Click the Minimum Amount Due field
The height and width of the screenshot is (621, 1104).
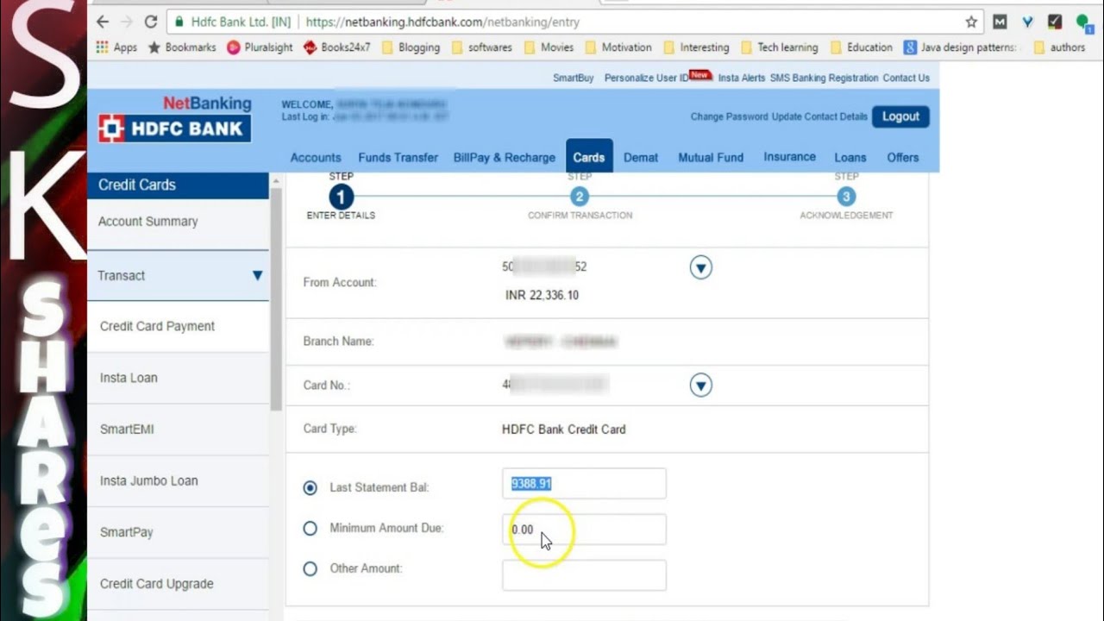point(584,530)
